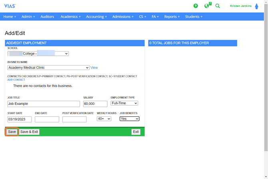The width and height of the screenshot is (268, 179).
Task: Open the Weekly Hours dropdown
Action: [x=104, y=119]
